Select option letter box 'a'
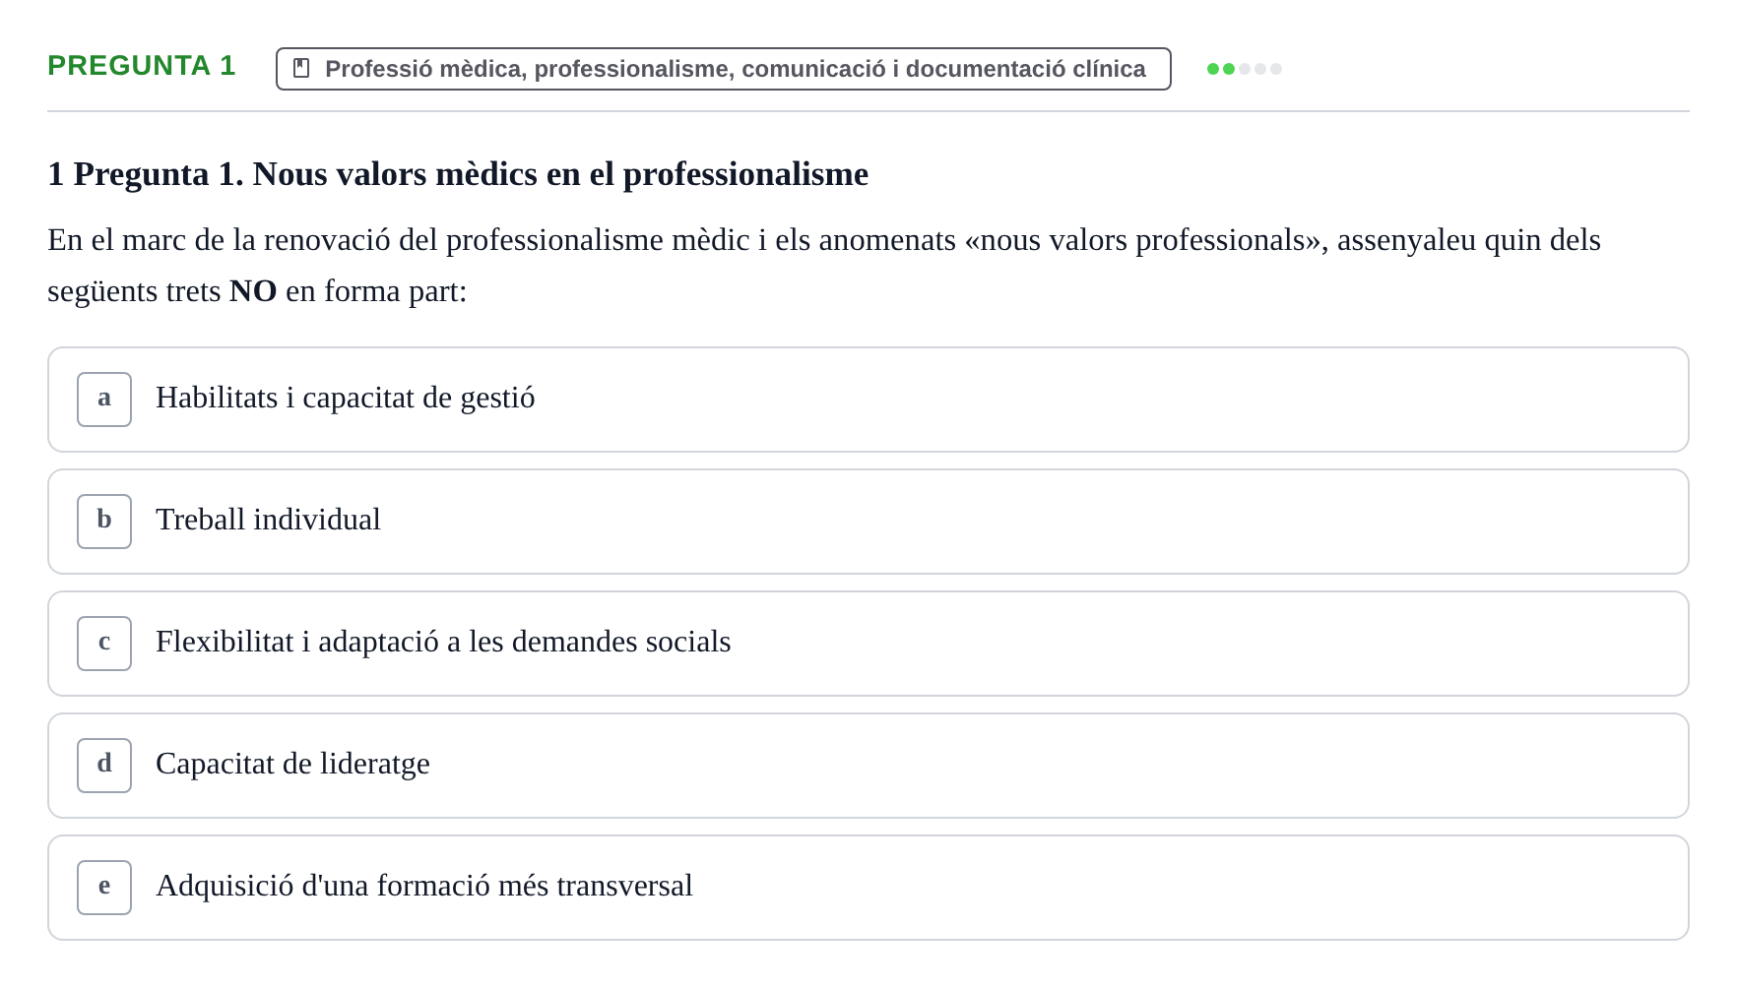 tap(104, 400)
